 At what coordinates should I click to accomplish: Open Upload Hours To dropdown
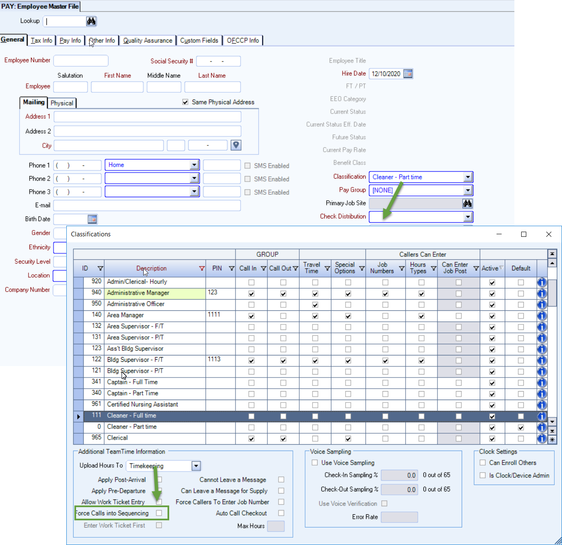tap(196, 466)
